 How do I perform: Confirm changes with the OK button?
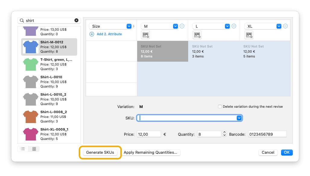(x=286, y=153)
